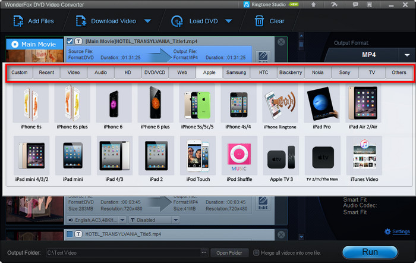Choose the iPhone 5s/5c/5 profile
Screen dimensions: 416x263
(197, 107)
